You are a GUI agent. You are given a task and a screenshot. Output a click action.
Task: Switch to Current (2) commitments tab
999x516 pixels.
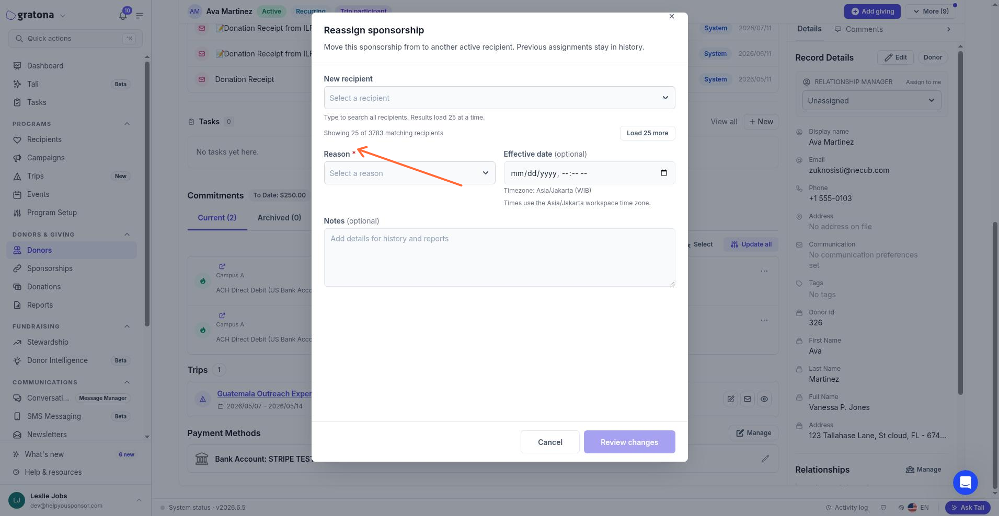click(x=217, y=218)
